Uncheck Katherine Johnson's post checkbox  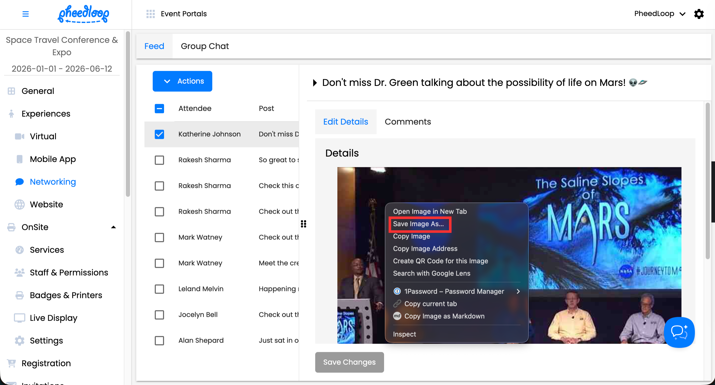(159, 134)
